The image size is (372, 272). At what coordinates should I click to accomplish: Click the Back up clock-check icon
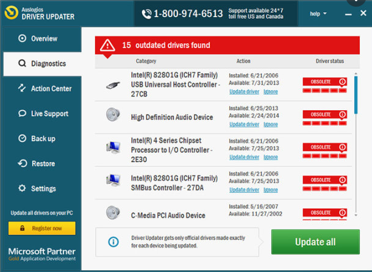(22, 138)
